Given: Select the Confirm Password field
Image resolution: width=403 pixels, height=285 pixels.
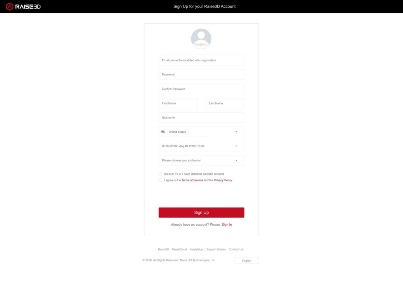Looking at the screenshot, I should coord(201,89).
